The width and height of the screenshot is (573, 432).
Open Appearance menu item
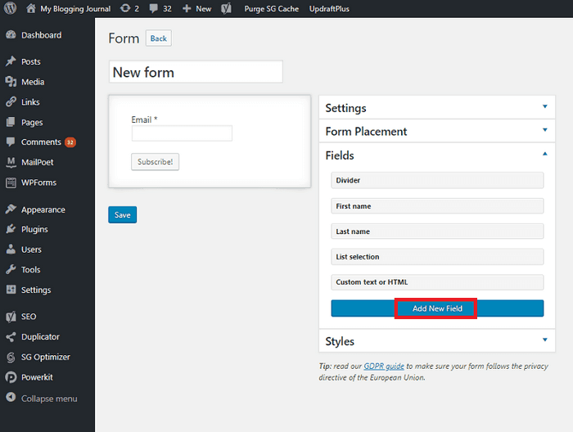(43, 209)
